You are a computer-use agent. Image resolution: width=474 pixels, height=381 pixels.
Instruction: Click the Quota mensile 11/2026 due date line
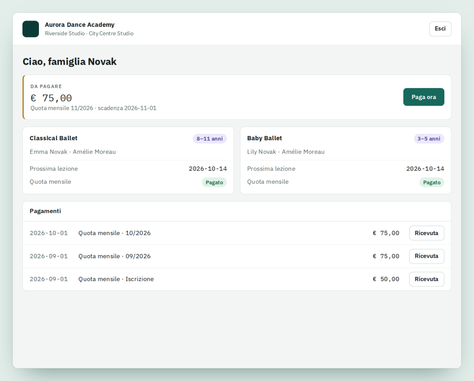pos(93,108)
